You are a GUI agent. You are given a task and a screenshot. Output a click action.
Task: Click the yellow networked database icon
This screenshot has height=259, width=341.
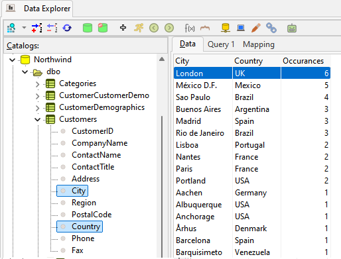(x=226, y=28)
